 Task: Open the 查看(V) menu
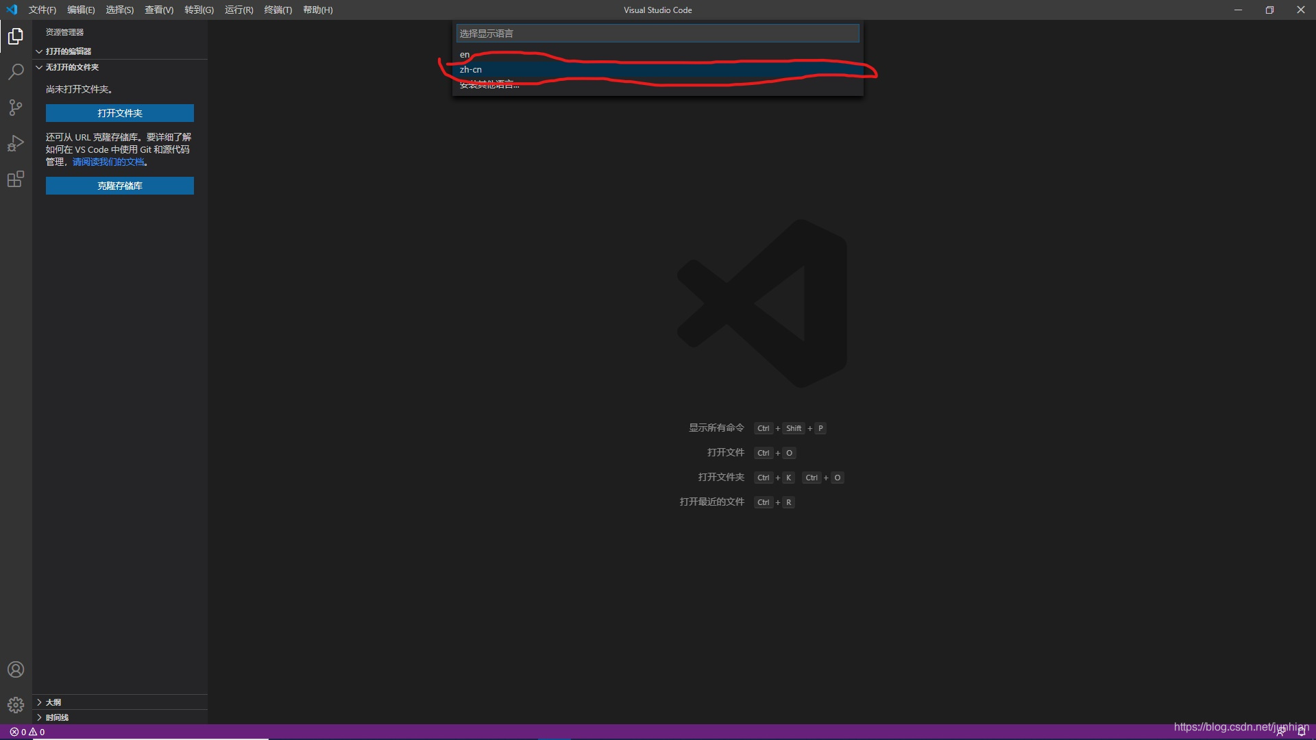coord(159,10)
